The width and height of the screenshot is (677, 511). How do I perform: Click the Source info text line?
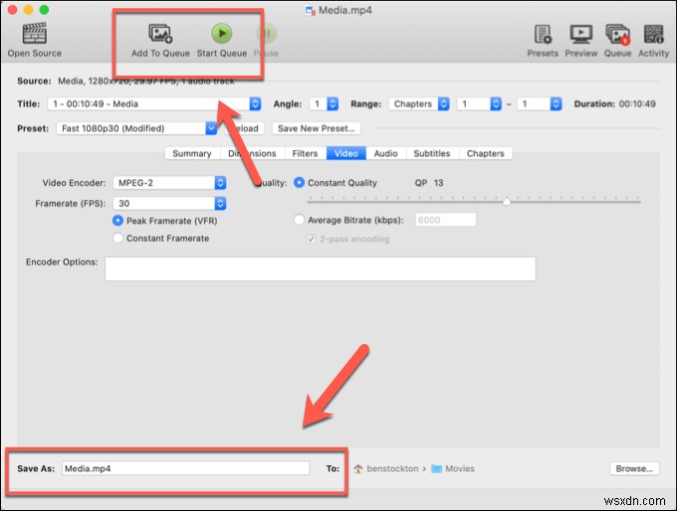point(146,82)
